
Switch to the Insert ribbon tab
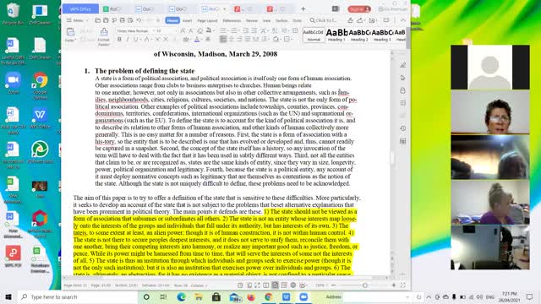(187, 20)
